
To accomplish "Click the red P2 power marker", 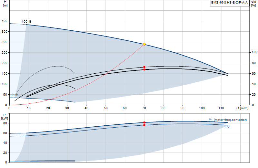I will pyautogui.click(x=144, y=125).
